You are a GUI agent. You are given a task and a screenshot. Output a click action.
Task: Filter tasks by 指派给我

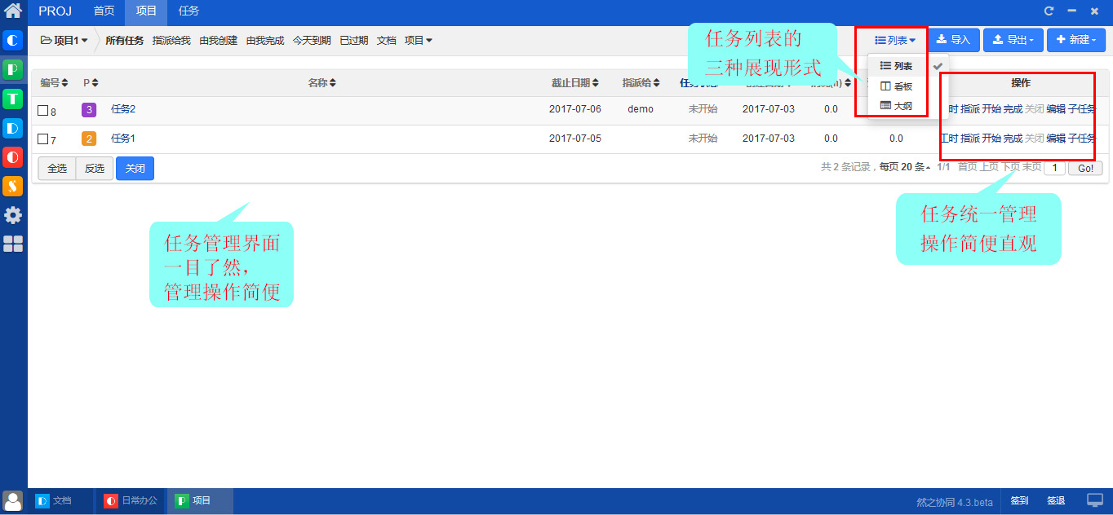171,40
